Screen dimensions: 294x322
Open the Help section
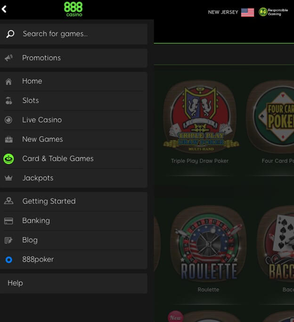coord(73,283)
